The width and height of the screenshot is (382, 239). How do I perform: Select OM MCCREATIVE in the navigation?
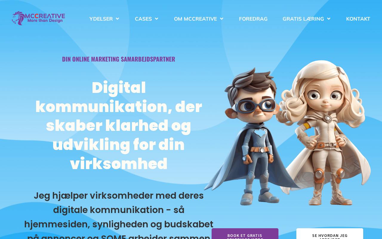click(195, 19)
